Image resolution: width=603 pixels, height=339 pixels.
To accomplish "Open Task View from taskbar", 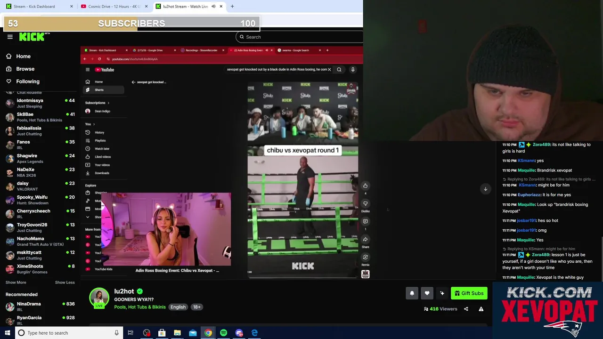I will point(130,333).
